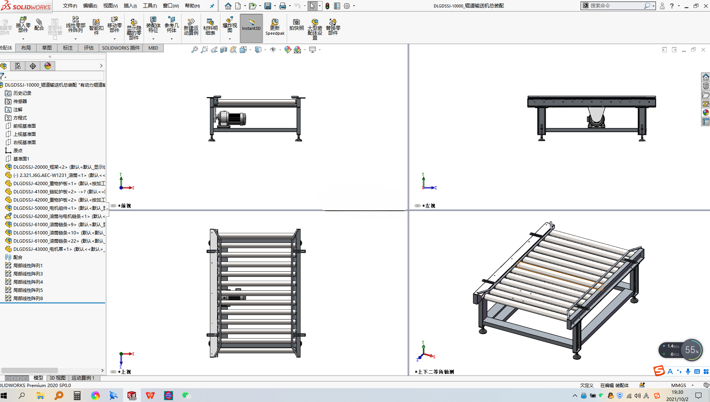Toggle the Instant3D button
The image size is (710, 402).
coord(251,28)
